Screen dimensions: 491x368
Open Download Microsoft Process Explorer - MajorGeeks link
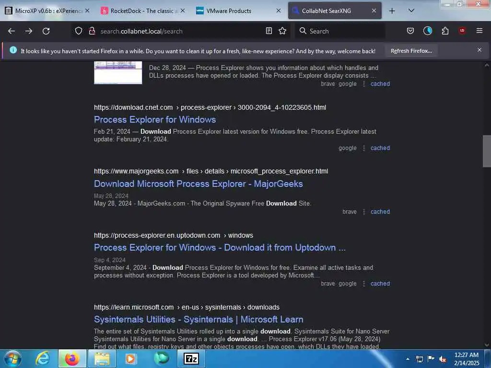tap(198, 184)
